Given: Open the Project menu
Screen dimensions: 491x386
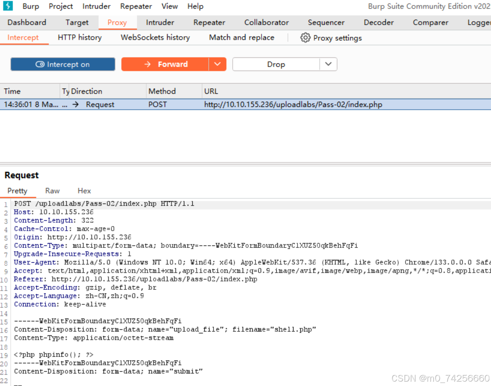Looking at the screenshot, I should 61,6.
